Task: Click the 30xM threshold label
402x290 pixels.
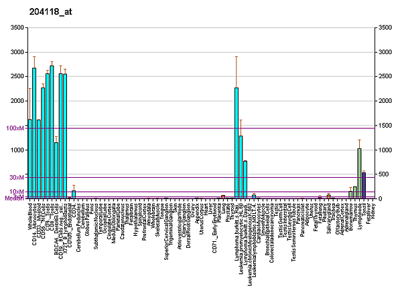Action: pyautogui.click(x=15, y=177)
